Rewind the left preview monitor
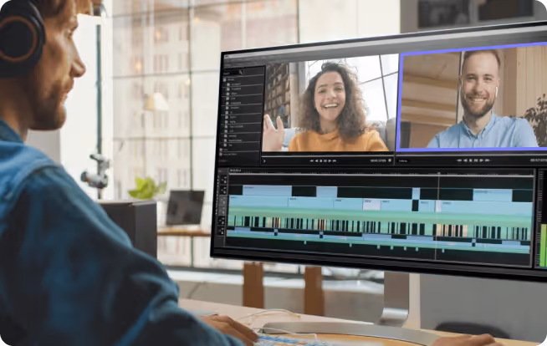Viewport: 547px width, 346px height. tap(311, 160)
